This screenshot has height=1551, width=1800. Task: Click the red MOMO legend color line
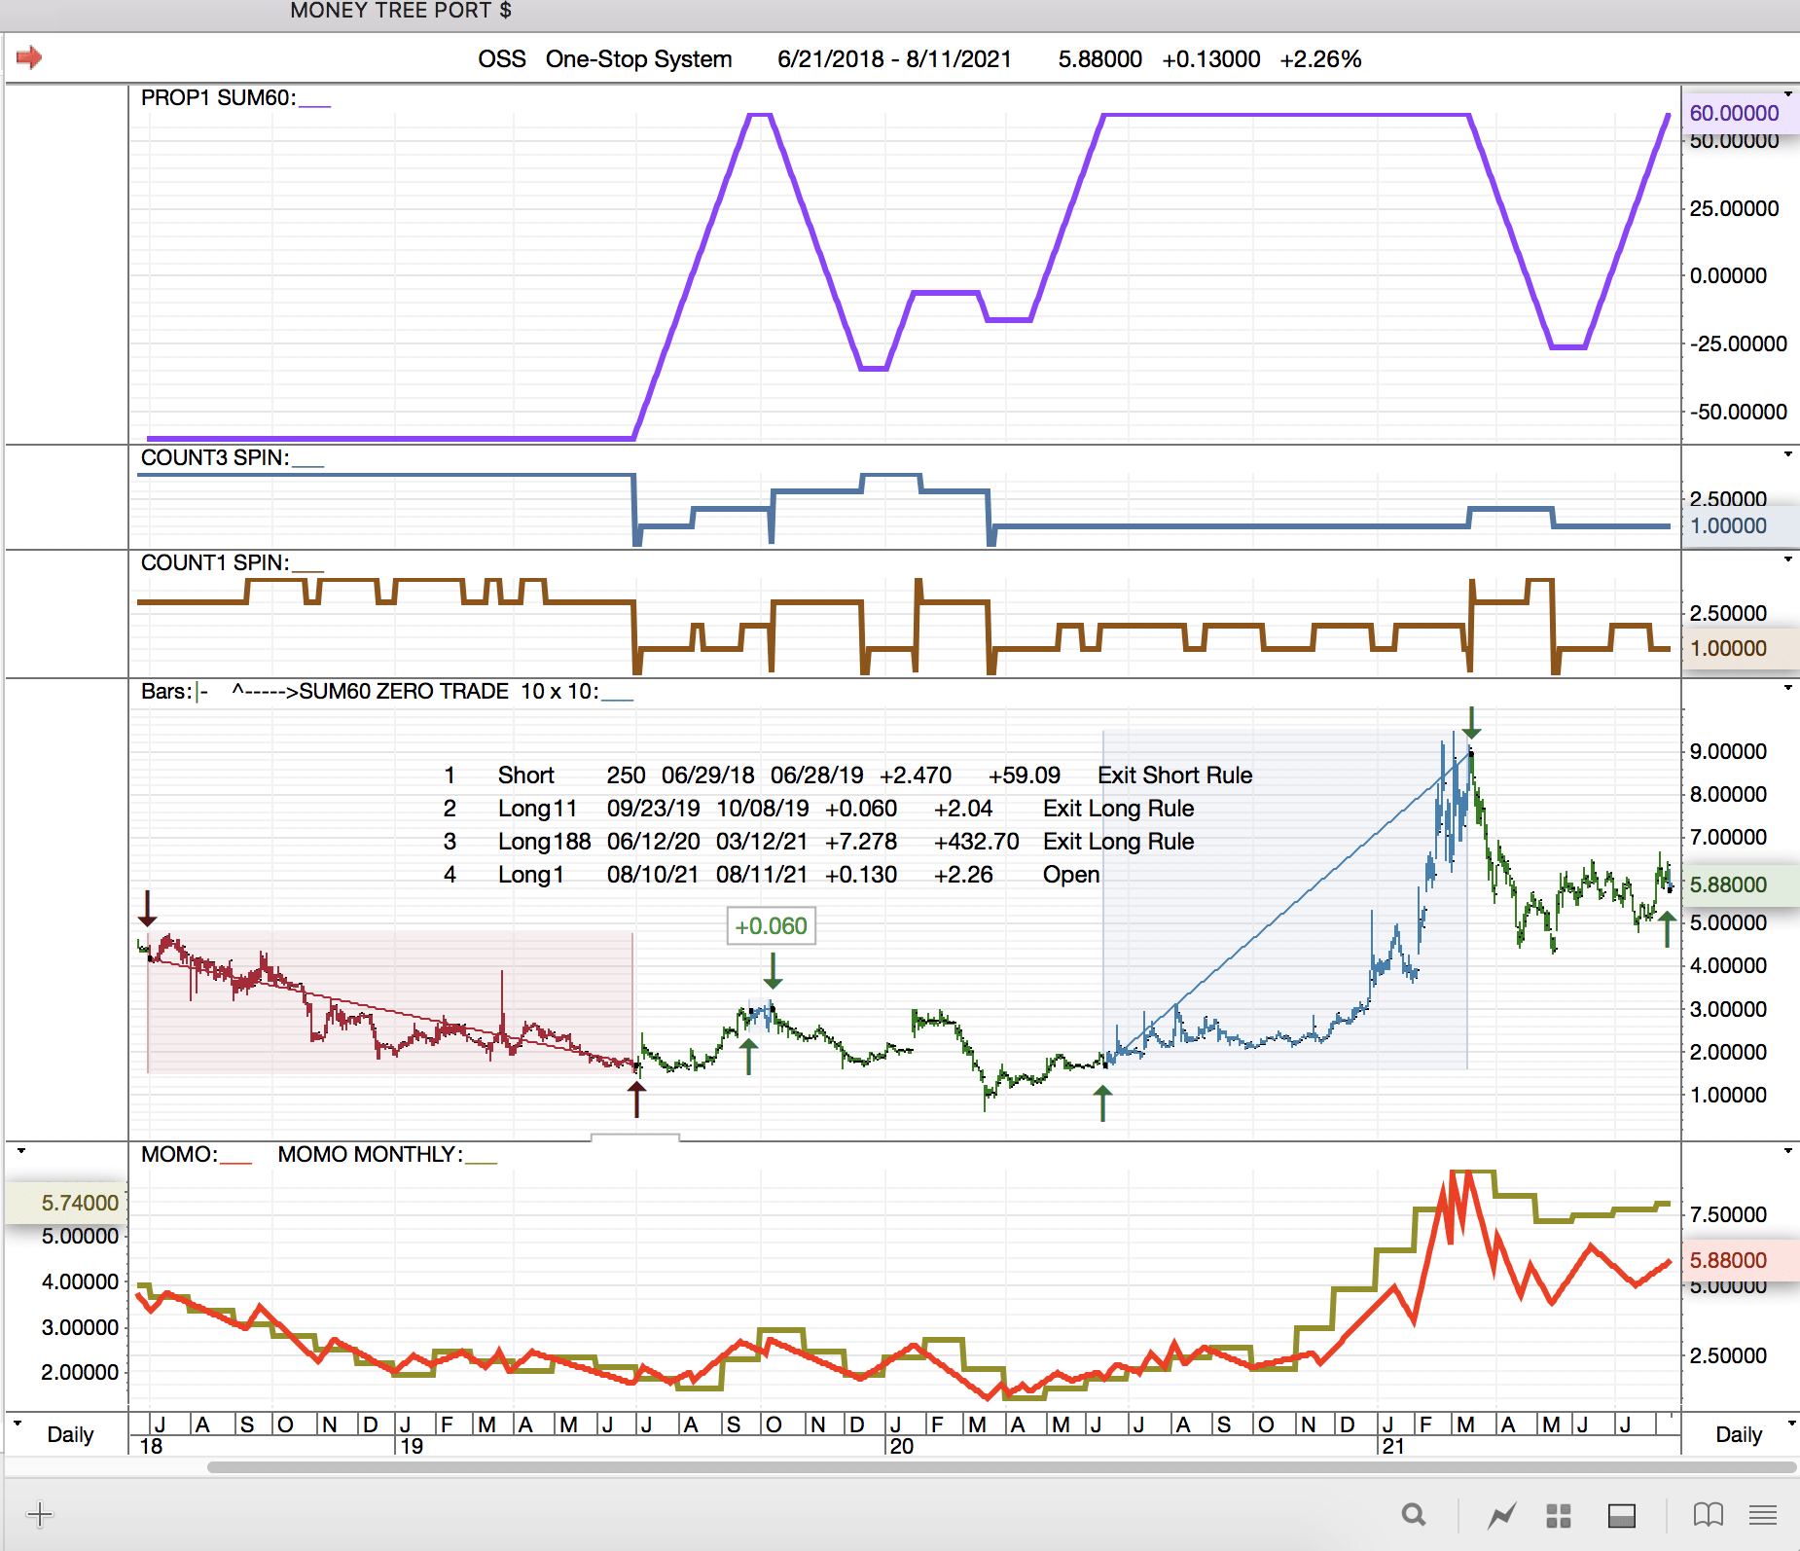pos(235,1163)
